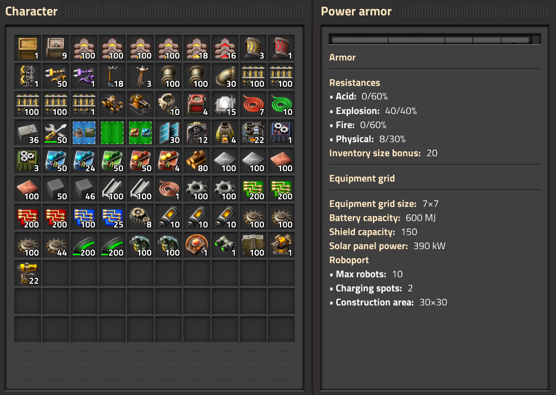Pick up the green wire coil
Viewport: 556px width, 395px height.
point(282,105)
